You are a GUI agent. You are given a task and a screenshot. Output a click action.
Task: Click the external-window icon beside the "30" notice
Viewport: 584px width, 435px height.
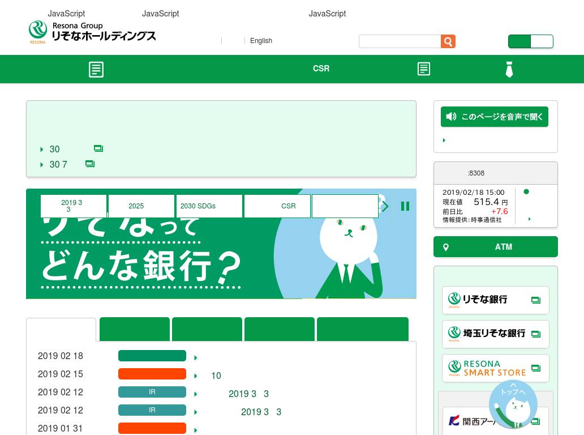[98, 148]
